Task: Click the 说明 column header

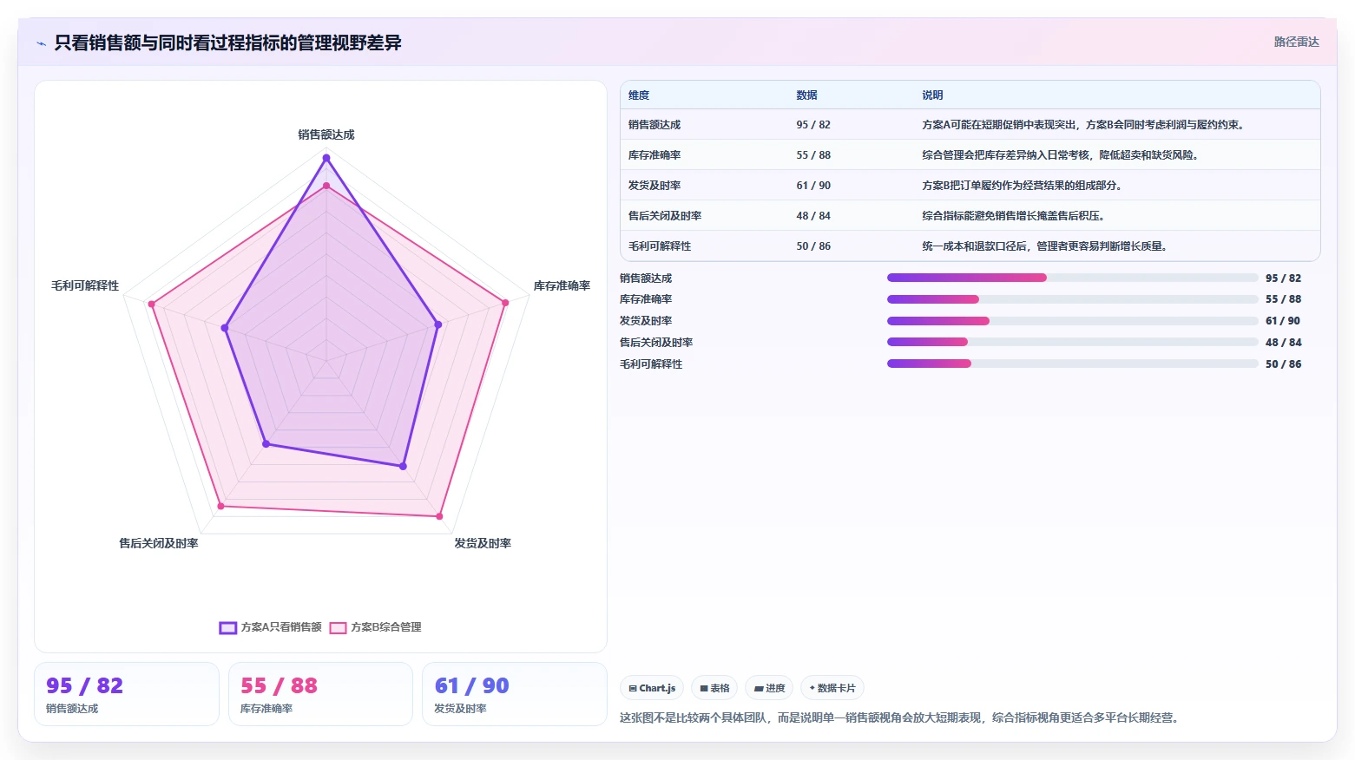Action: click(932, 95)
